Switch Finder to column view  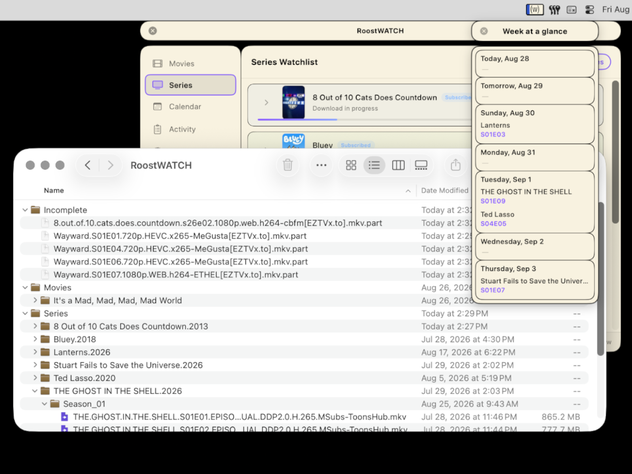398,165
